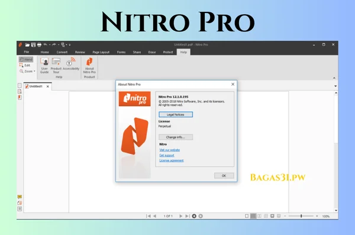Open the License agreement link
Image resolution: width=355 pixels, height=235 pixels.
[172, 160]
